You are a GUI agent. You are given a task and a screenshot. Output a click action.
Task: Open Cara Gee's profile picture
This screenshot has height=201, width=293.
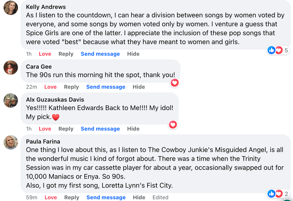pyautogui.click(x=11, y=67)
